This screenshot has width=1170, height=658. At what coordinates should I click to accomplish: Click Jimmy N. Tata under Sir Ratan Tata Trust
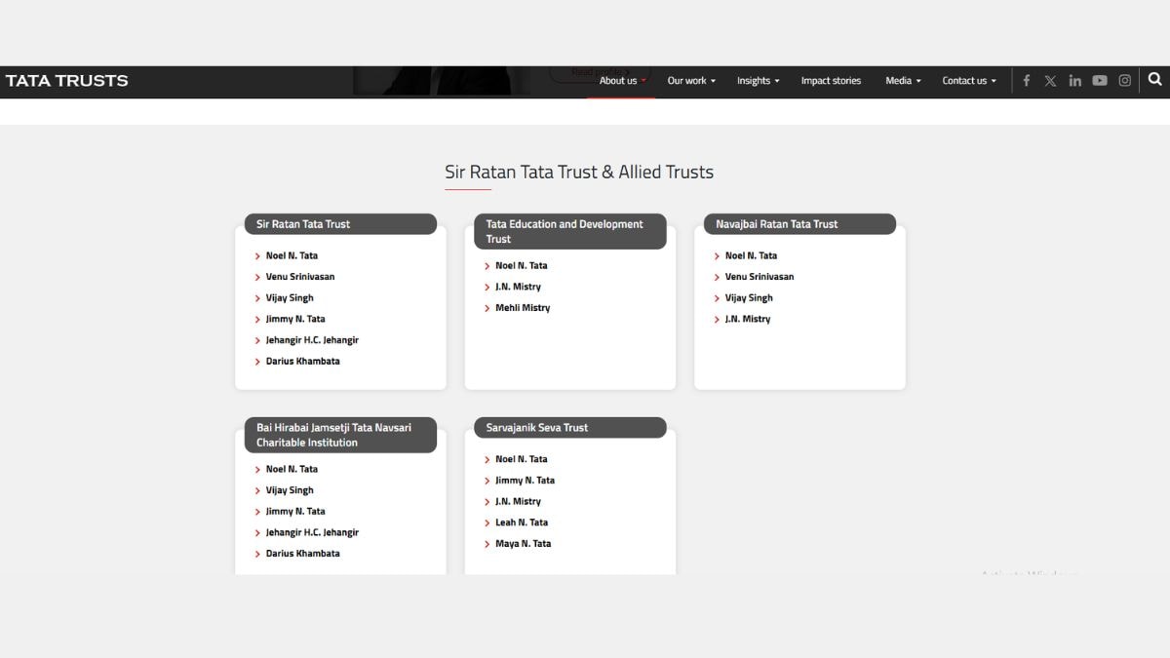point(295,319)
